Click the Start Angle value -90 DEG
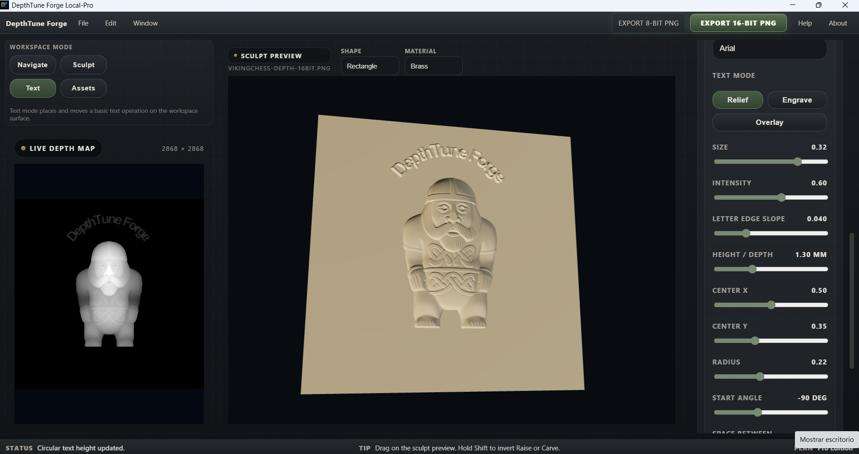Viewport: 859px width, 454px height. 812,398
